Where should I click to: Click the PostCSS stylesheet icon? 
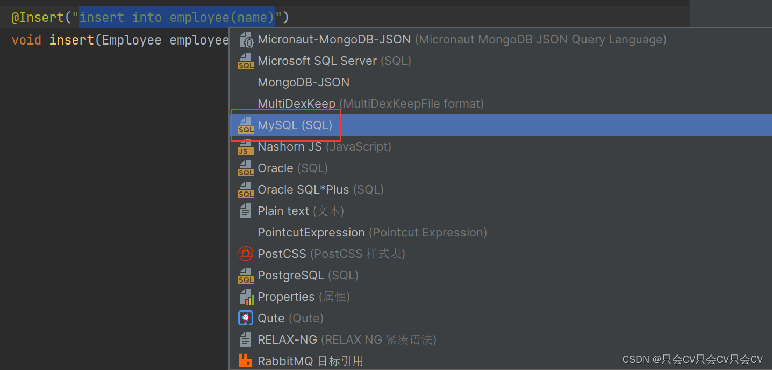click(x=246, y=254)
